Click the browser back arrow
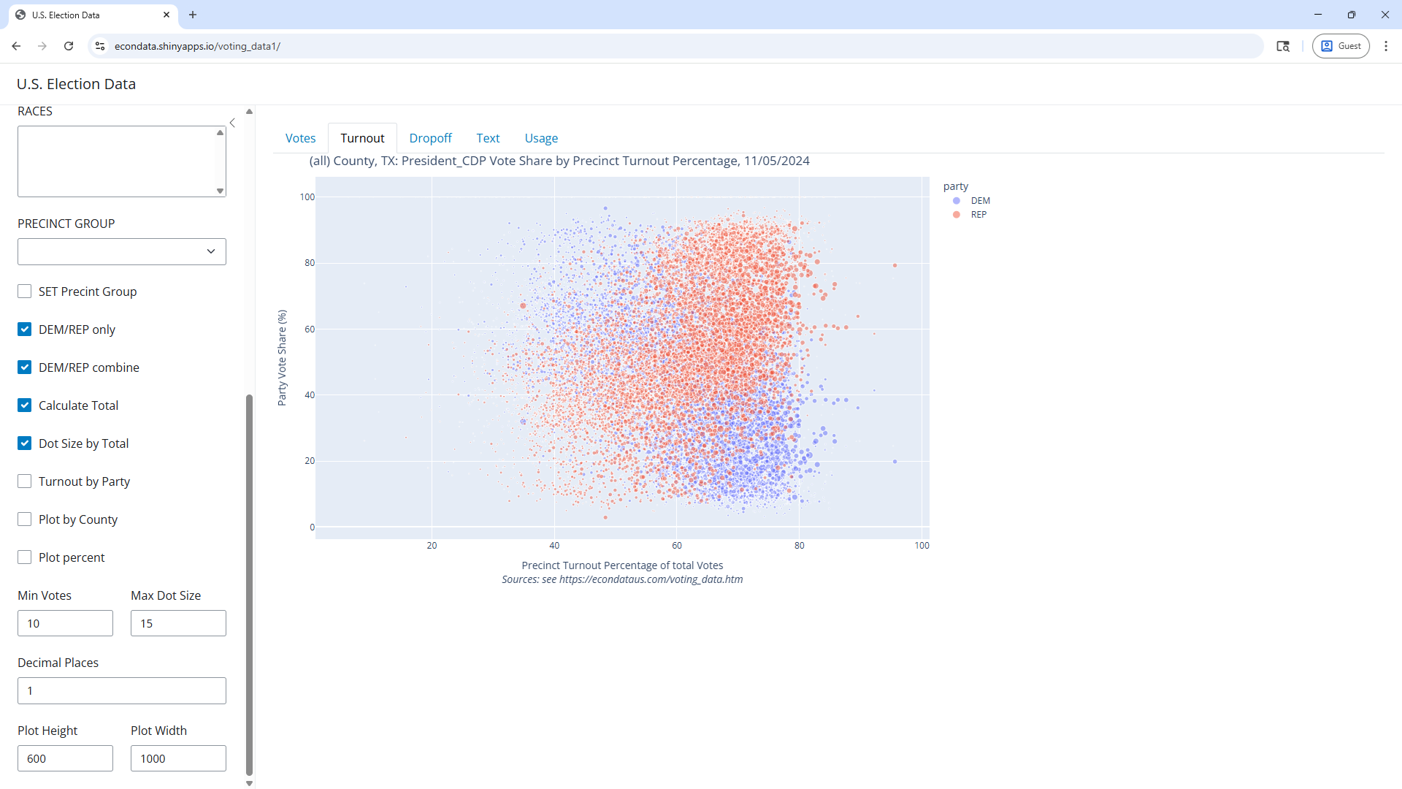 [16, 46]
